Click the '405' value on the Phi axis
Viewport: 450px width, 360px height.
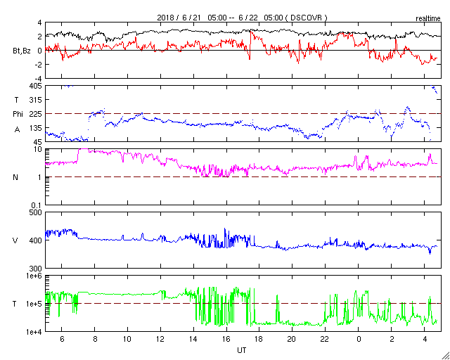pos(36,86)
